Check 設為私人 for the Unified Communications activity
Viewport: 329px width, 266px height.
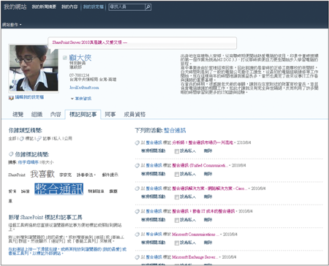(177, 174)
